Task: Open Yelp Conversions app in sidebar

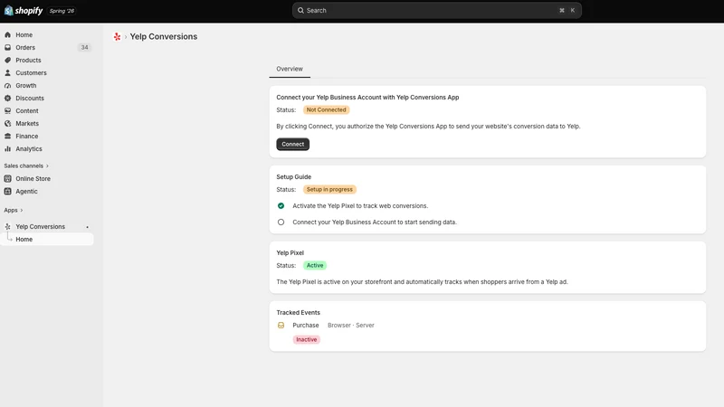Action: point(40,227)
